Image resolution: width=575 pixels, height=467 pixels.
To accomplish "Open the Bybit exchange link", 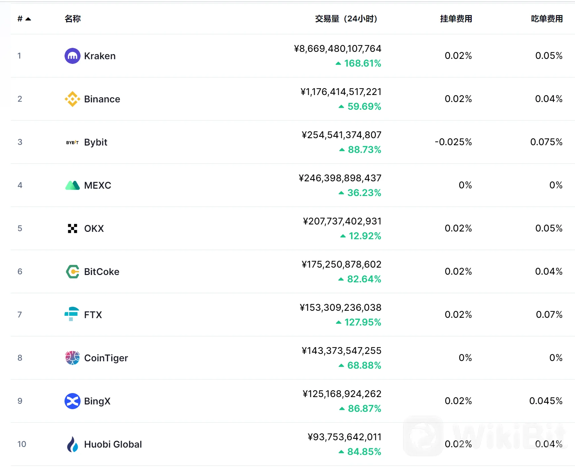I will tap(96, 142).
